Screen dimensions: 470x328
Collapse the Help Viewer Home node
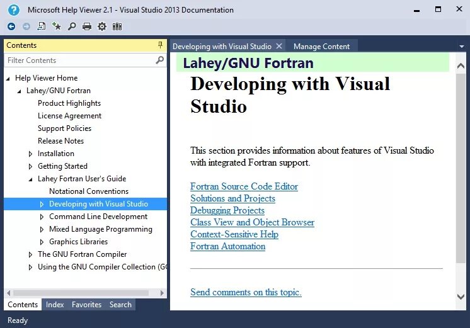8,79
